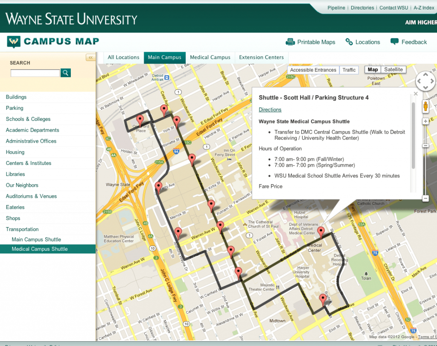Open the Directions link in popup
The image size is (437, 346).
(x=270, y=110)
